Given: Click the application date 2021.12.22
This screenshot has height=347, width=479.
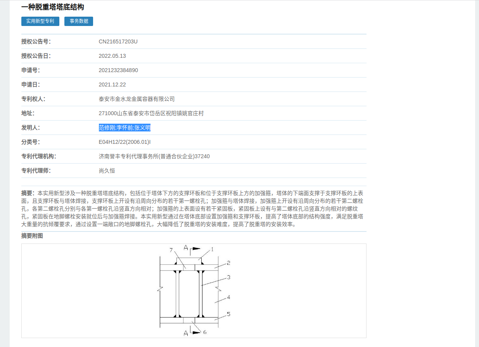Looking at the screenshot, I should (112, 85).
